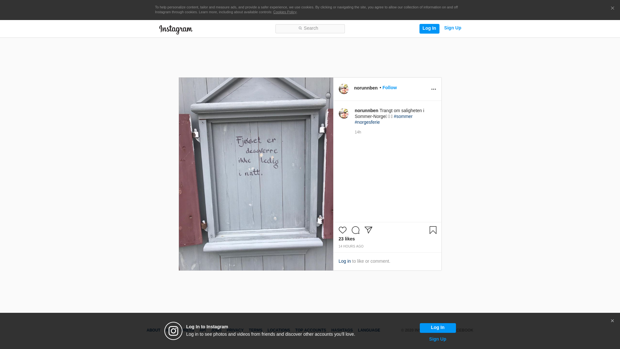Click the share paper plane icon
The image size is (620, 349).
[368, 230]
